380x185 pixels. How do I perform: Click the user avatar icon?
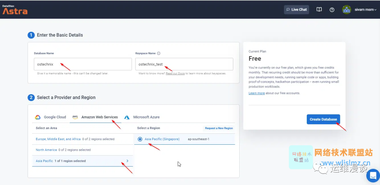point(347,10)
